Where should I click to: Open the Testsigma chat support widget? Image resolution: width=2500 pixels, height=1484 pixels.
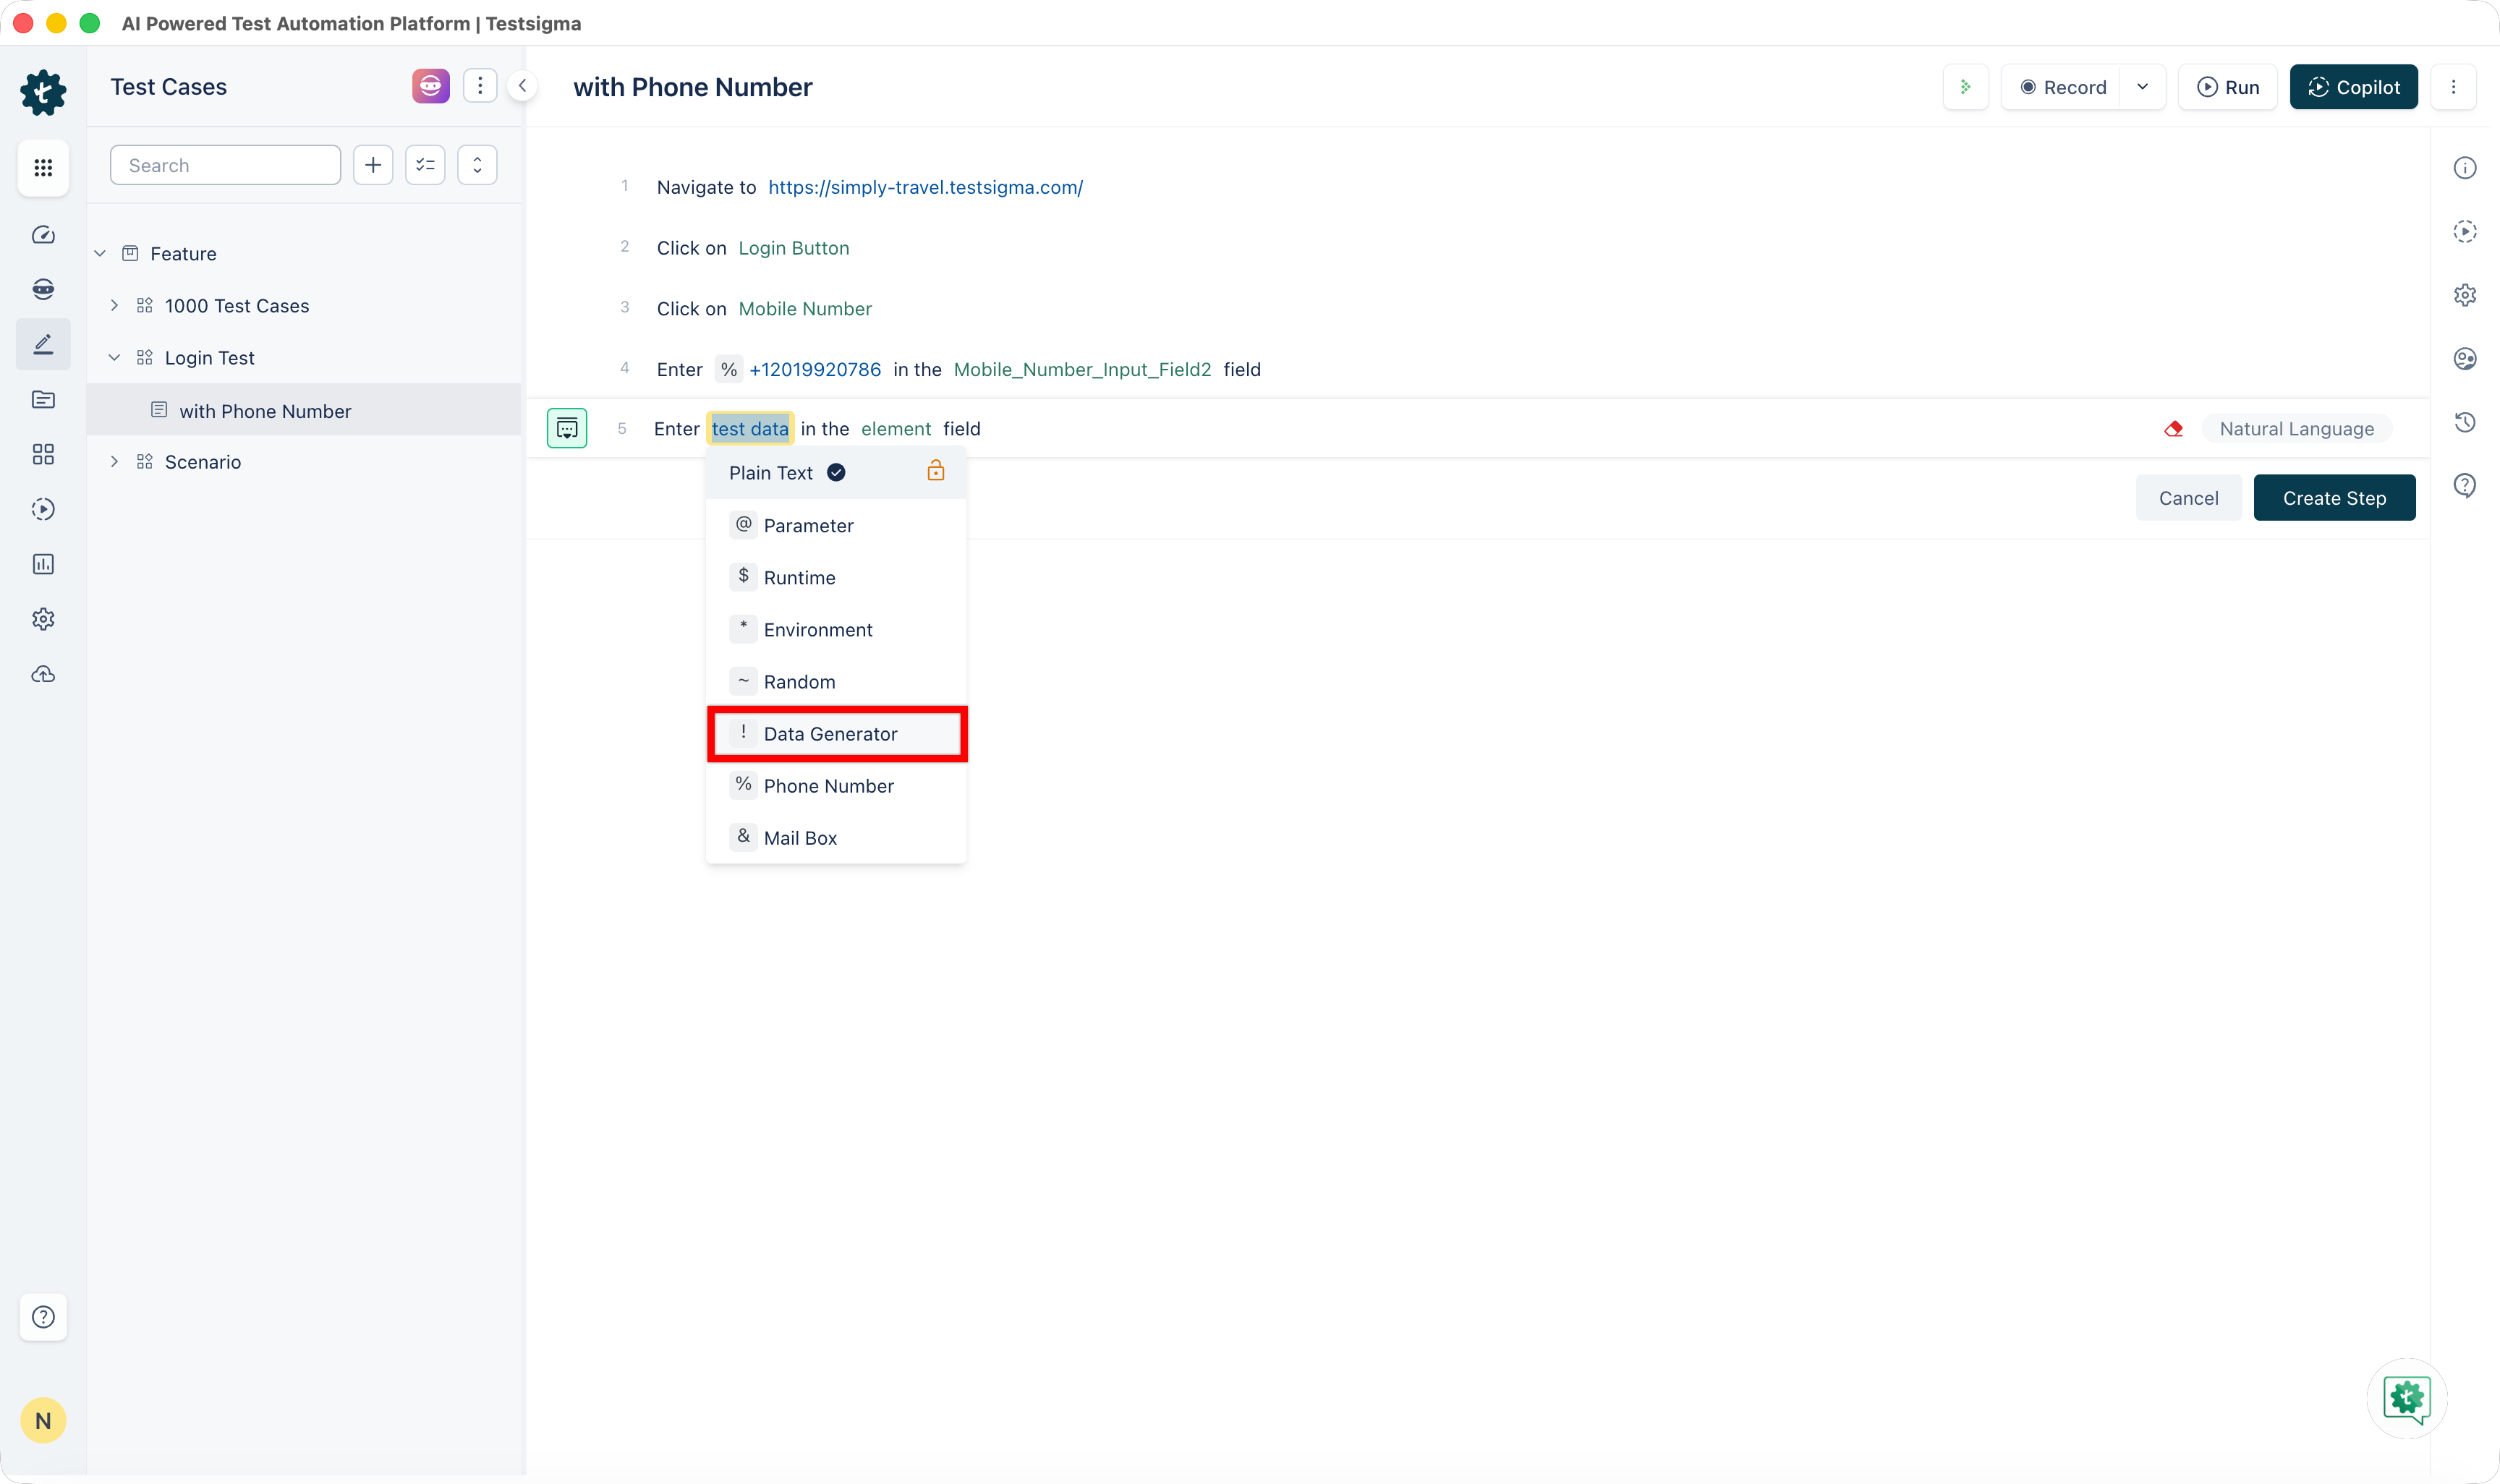(x=2407, y=1399)
